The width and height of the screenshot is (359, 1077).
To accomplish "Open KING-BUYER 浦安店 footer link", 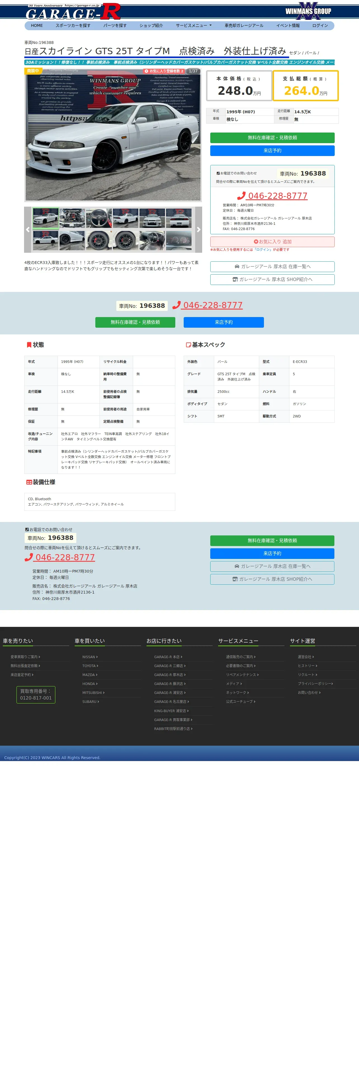I will (171, 711).
